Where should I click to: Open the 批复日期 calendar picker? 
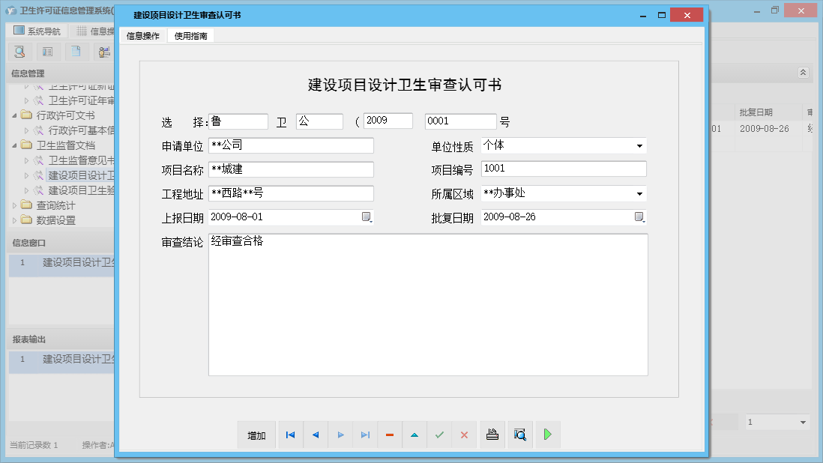point(639,217)
